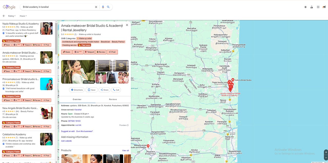Click the Make-up artist primary category tag
The image size is (328, 163).
pyautogui.click(x=84, y=38)
